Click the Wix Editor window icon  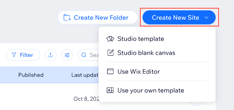click(x=110, y=72)
